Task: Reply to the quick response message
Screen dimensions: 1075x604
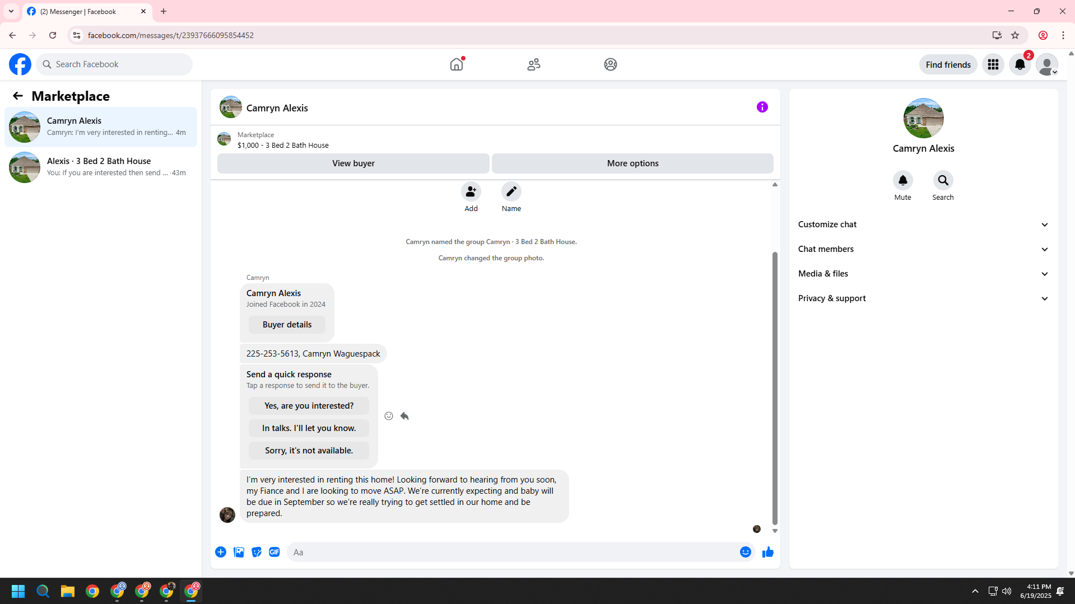Action: click(x=404, y=416)
